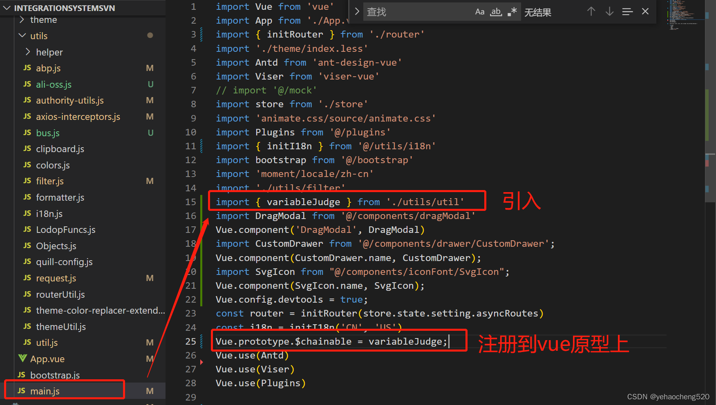This screenshot has height=405, width=716.
Task: Click line number 25 in gutter
Action: [191, 341]
